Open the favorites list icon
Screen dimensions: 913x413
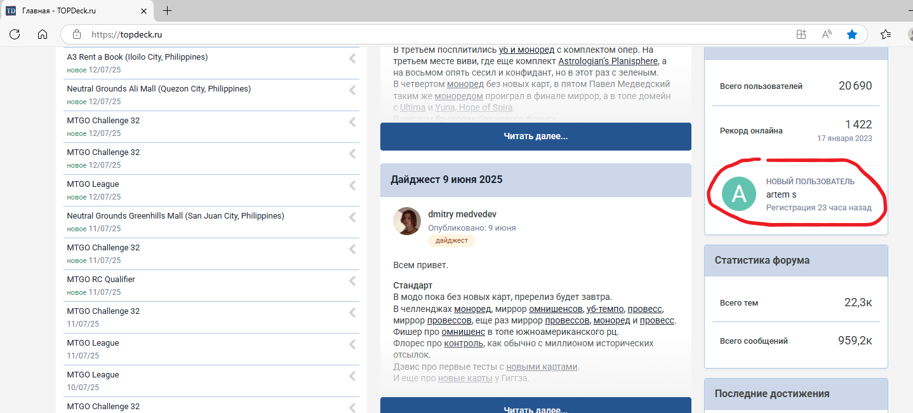(x=886, y=34)
